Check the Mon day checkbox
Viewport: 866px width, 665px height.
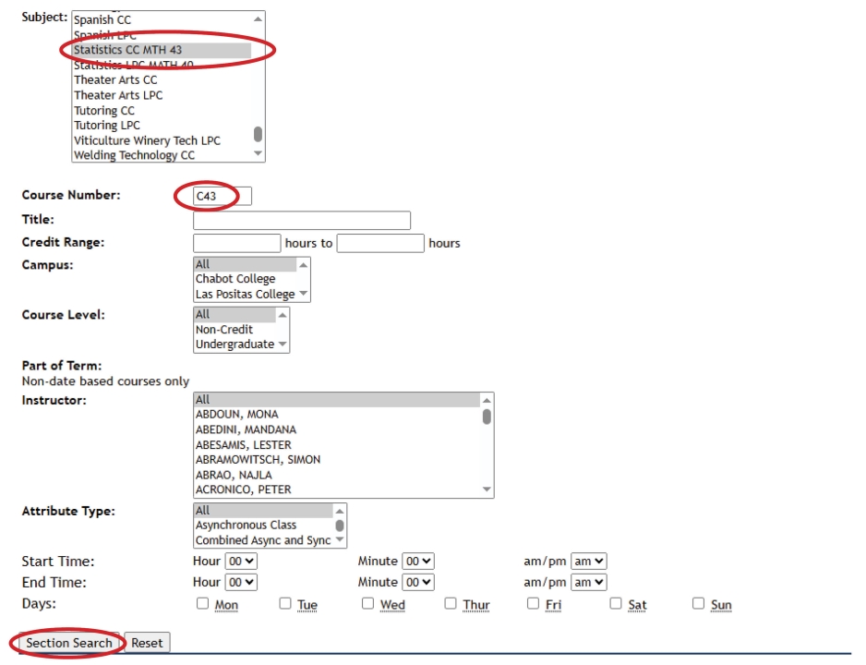click(203, 604)
